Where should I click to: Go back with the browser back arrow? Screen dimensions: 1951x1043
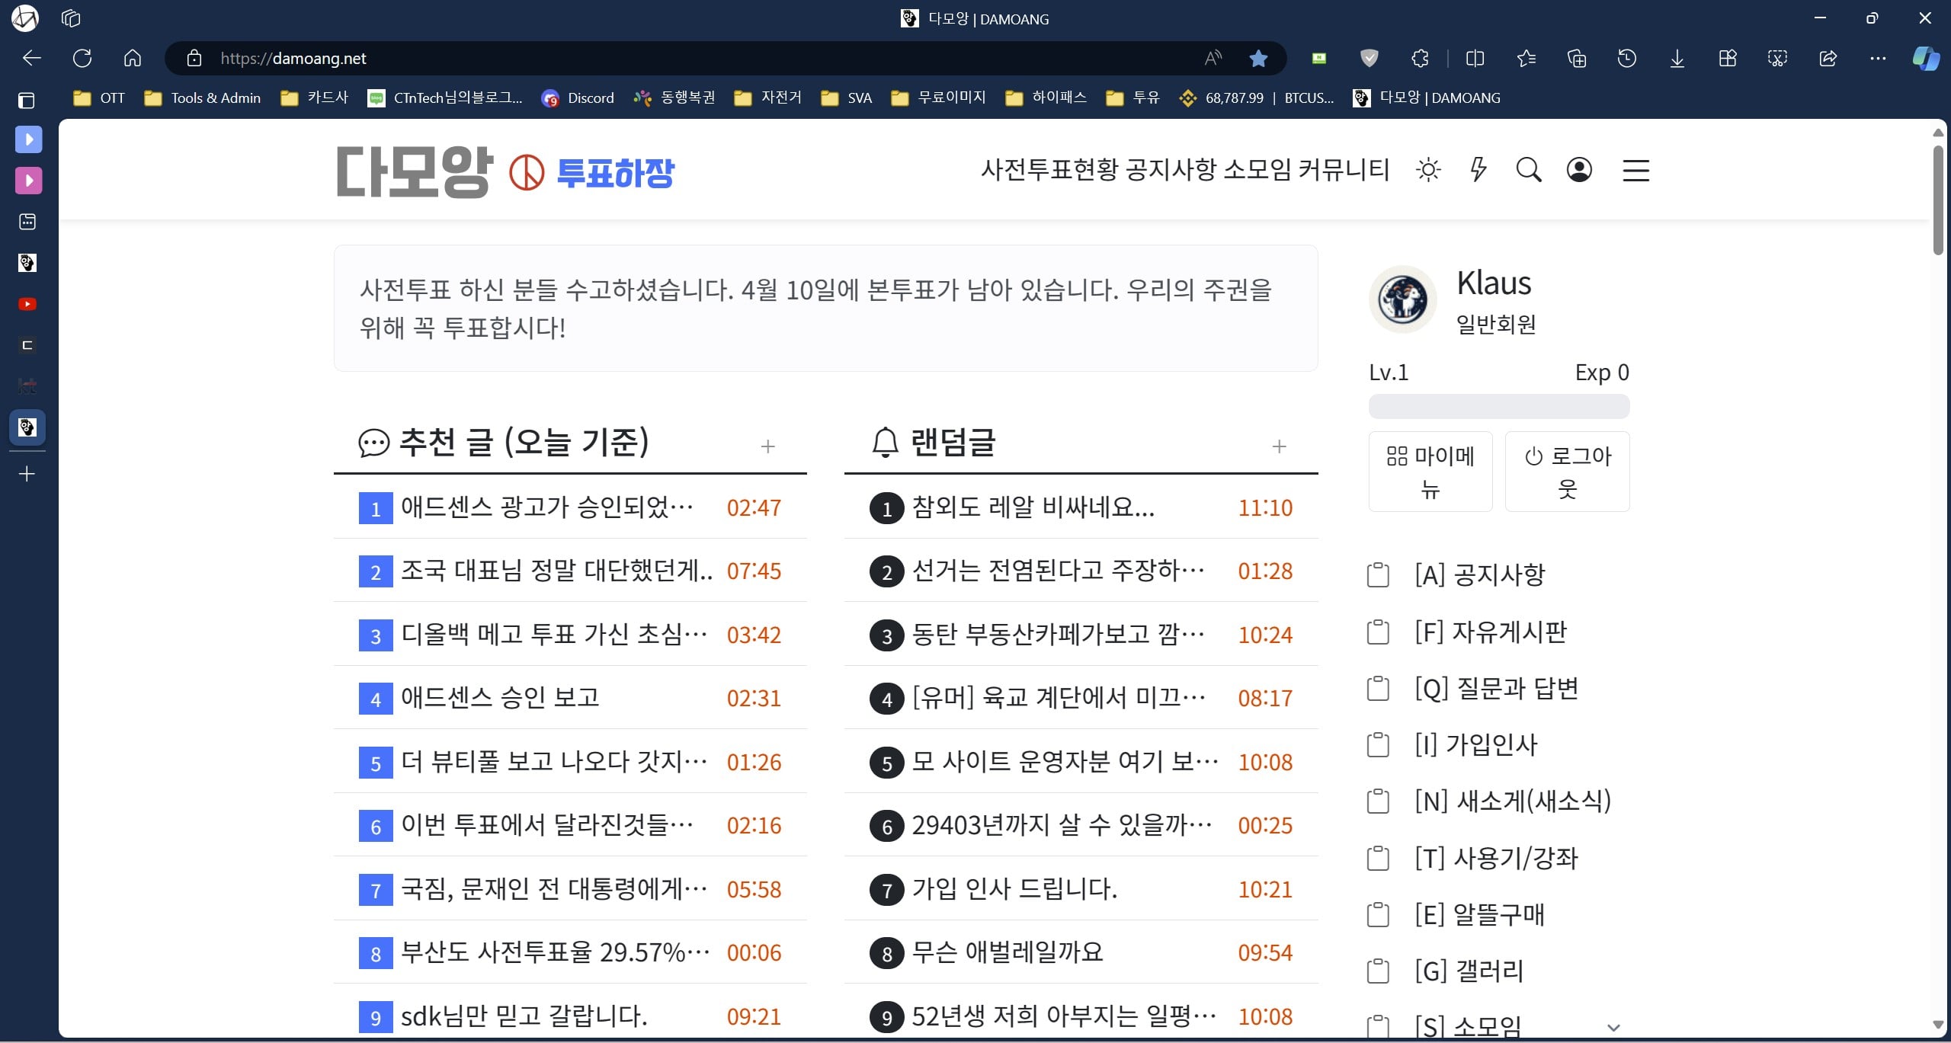point(32,58)
